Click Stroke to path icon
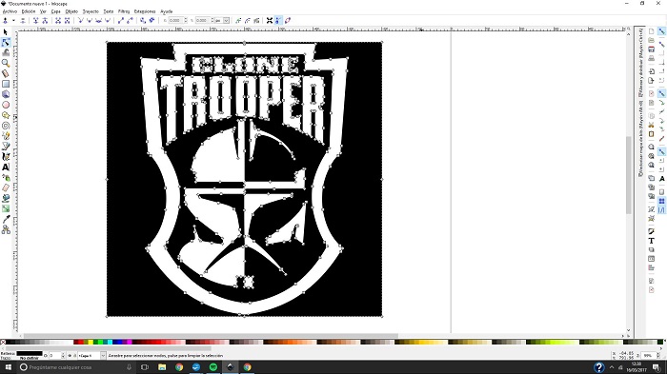 point(152,20)
